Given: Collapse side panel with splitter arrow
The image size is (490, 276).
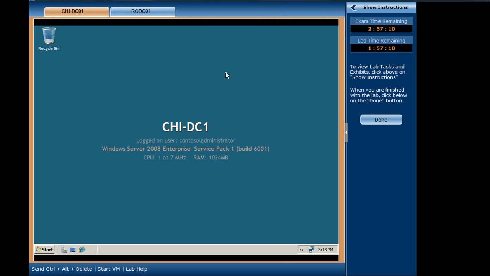Looking at the screenshot, I should (346, 132).
